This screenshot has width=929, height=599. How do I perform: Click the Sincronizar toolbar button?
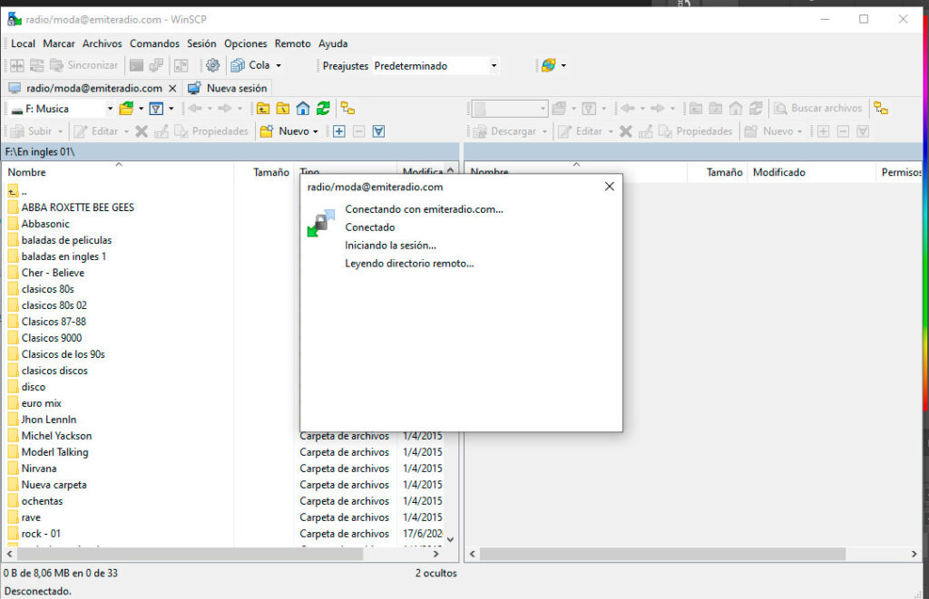[x=84, y=66]
